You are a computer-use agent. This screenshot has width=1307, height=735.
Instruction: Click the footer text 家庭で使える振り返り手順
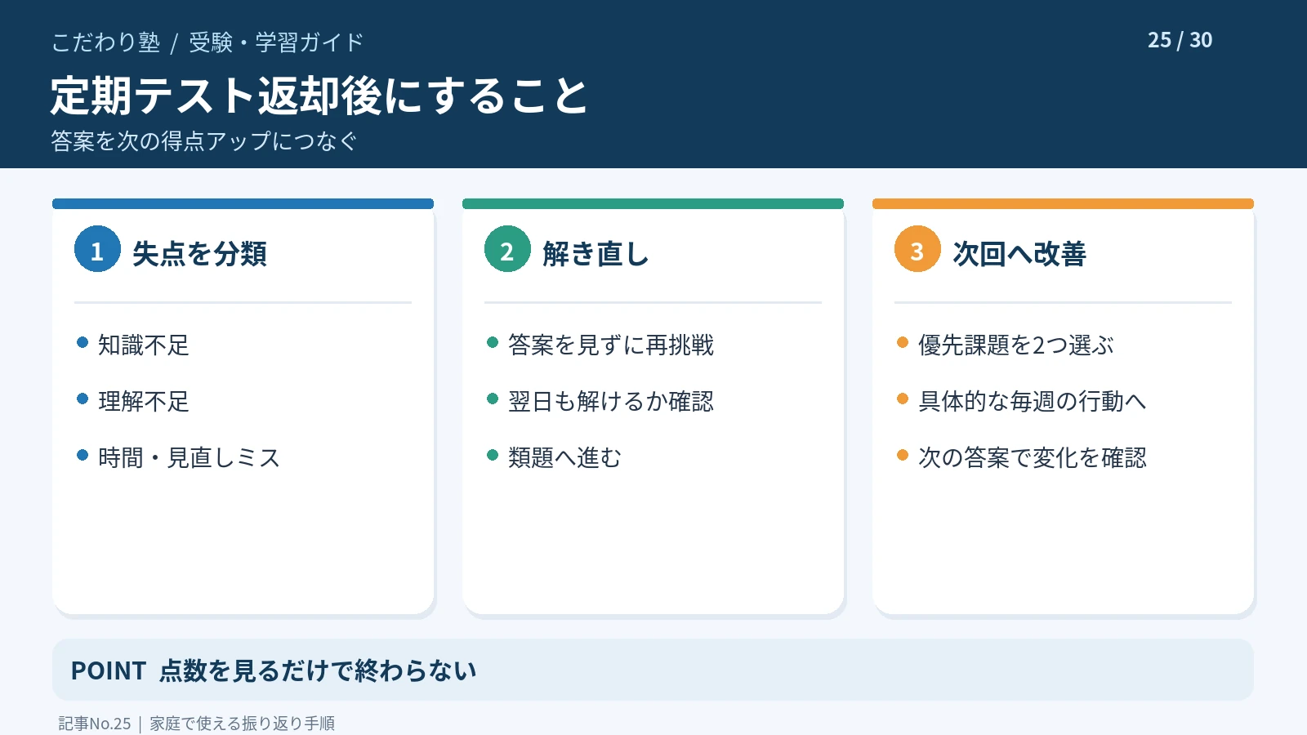pos(243,724)
